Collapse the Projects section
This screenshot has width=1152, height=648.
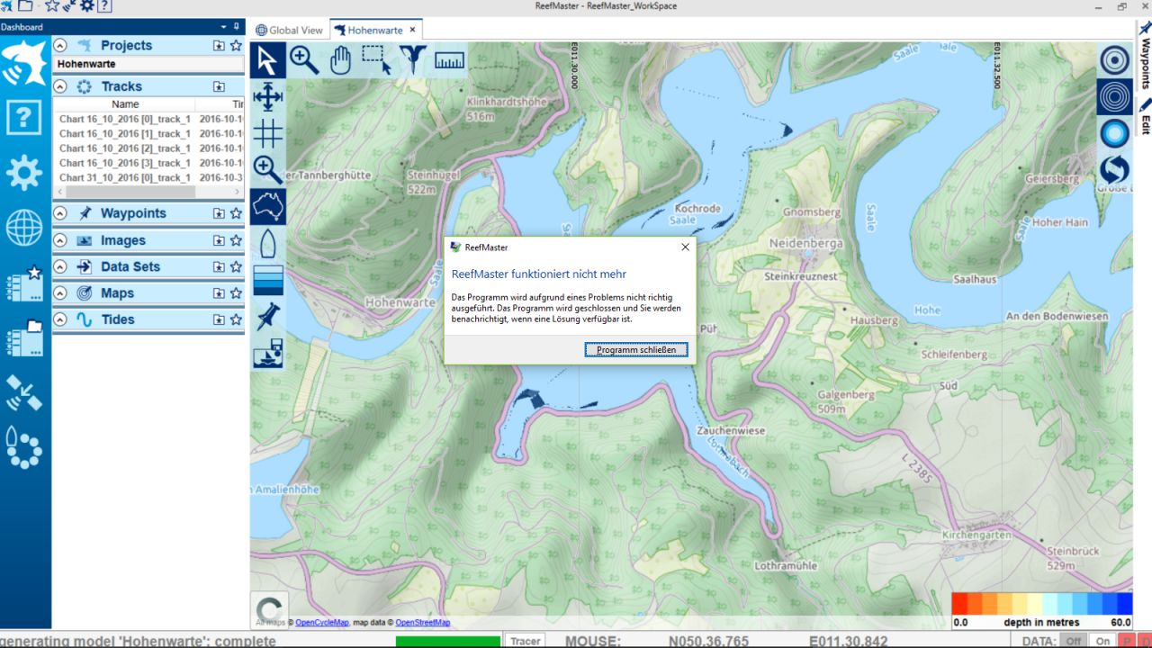[x=60, y=45]
